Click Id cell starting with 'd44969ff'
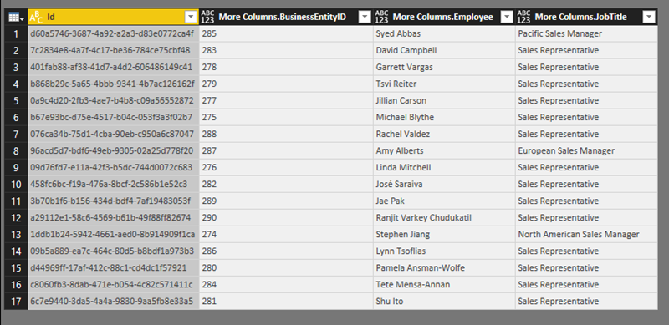Viewport: 669px width, 325px height. pos(113,268)
